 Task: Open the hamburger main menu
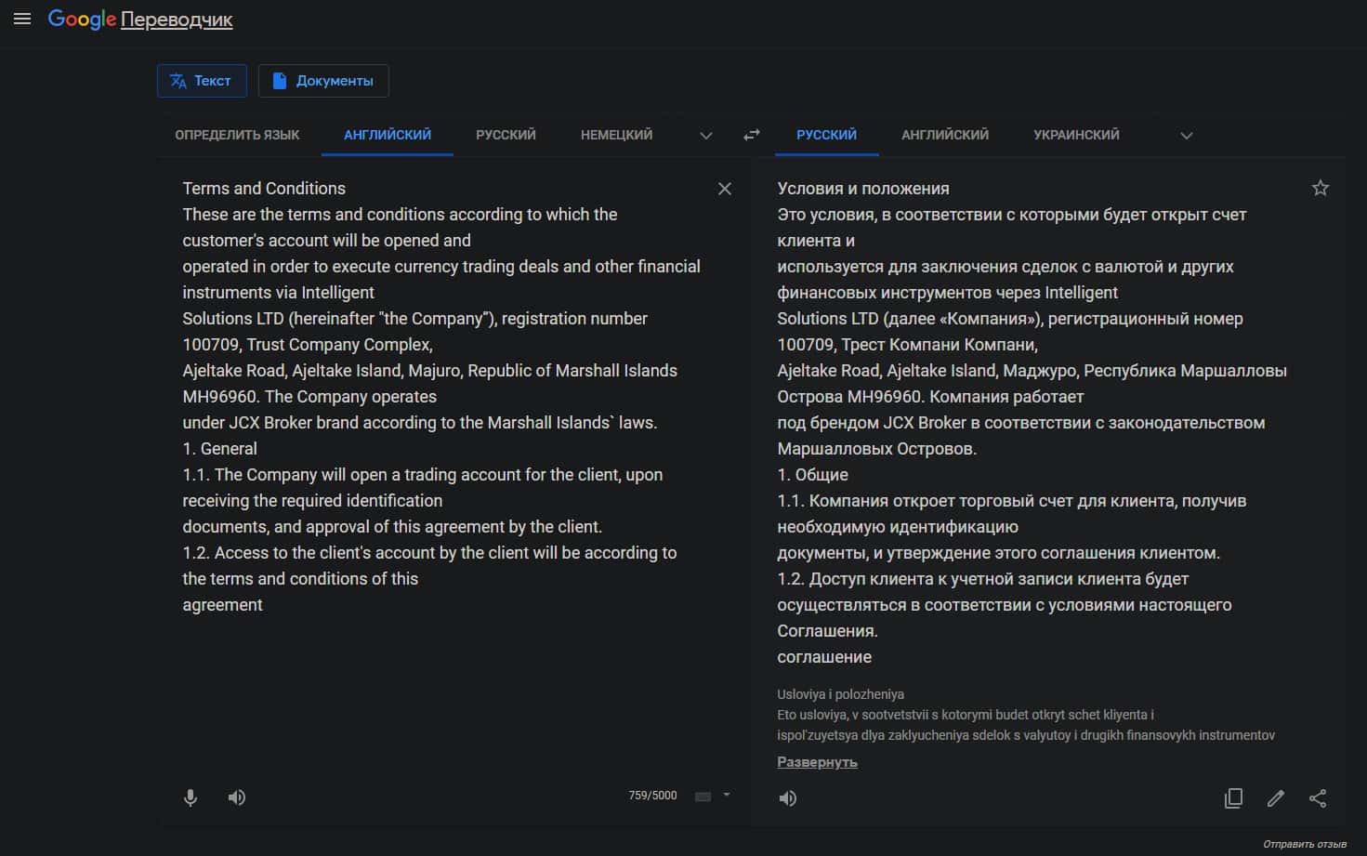(22, 19)
